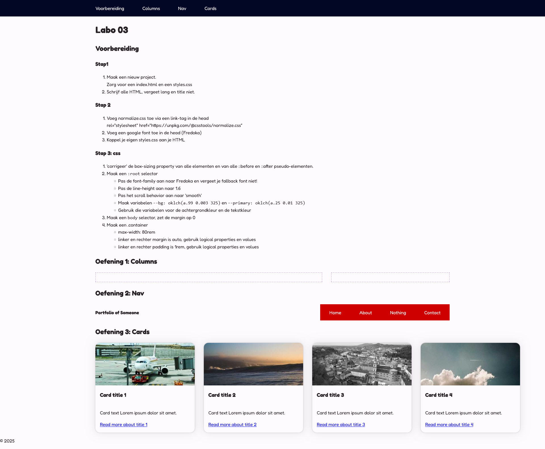Open the clouds sky card image
545x449 pixels.
click(470, 364)
